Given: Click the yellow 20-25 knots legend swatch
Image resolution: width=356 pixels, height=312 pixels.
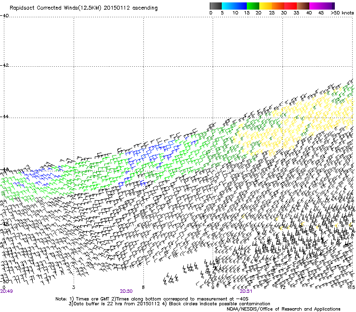Looking at the screenshot, I should pyautogui.click(x=266, y=6).
